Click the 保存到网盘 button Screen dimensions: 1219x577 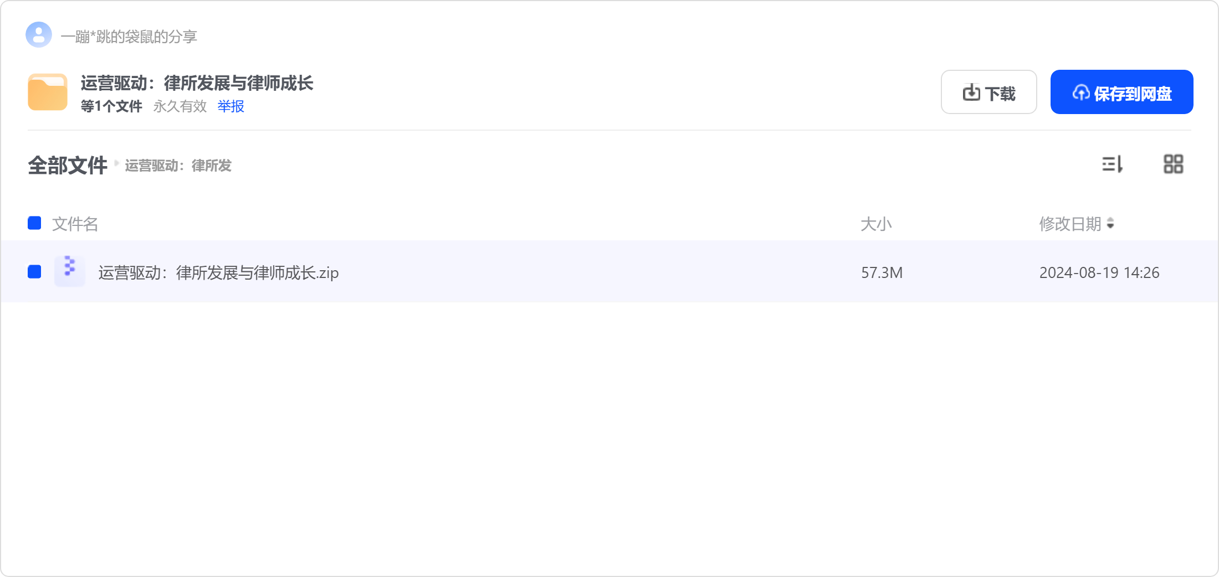[x=1121, y=92]
